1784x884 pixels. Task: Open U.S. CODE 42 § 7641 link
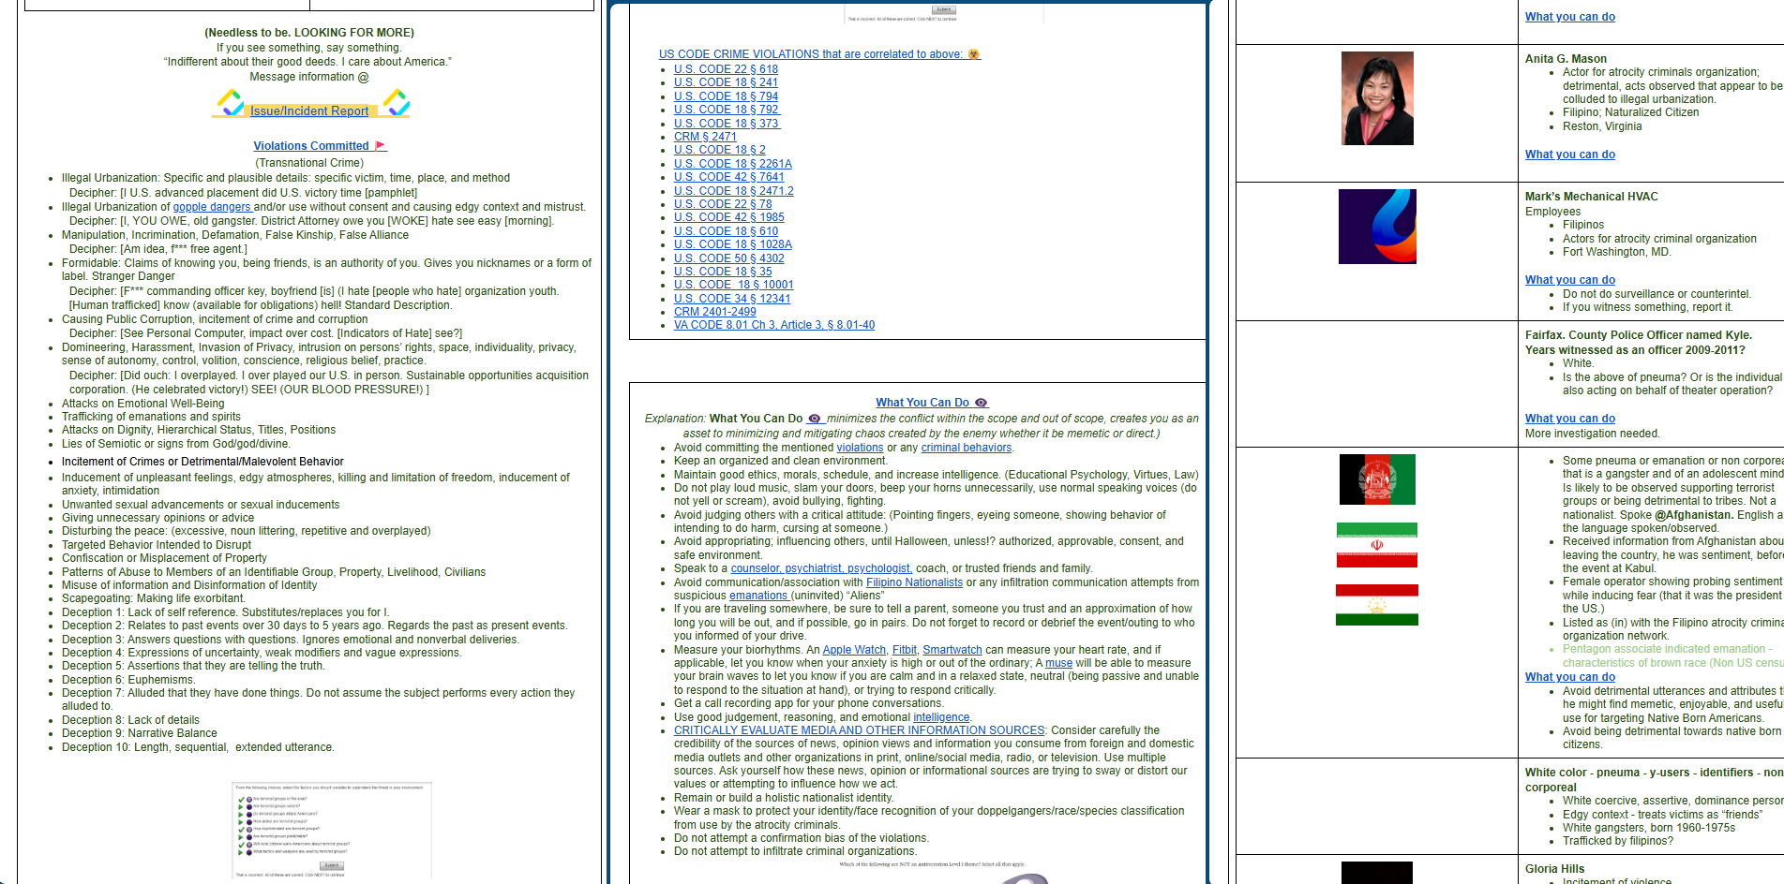pos(729,177)
